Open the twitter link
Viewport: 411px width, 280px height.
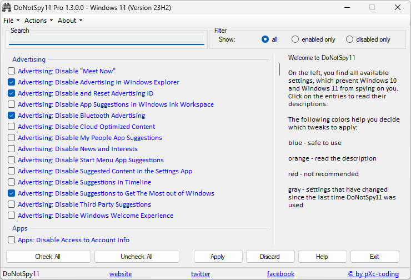click(201, 274)
